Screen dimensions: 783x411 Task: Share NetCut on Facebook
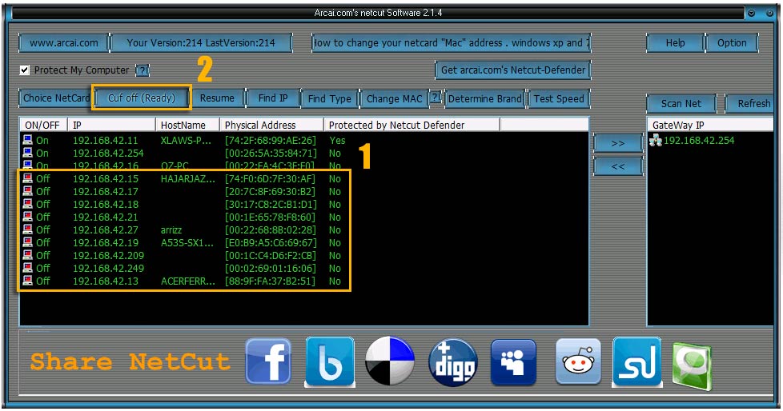(268, 361)
